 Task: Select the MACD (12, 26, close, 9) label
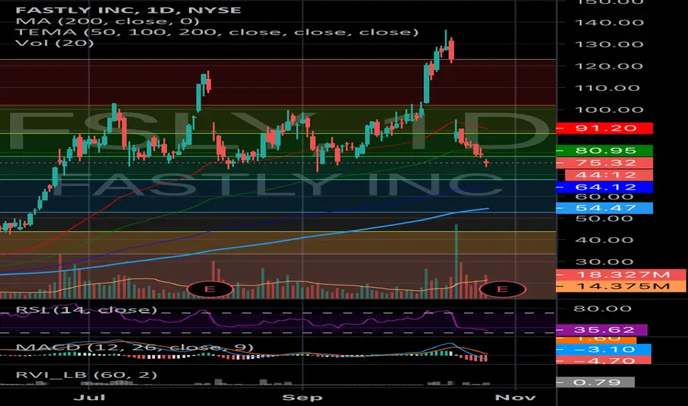[134, 347]
